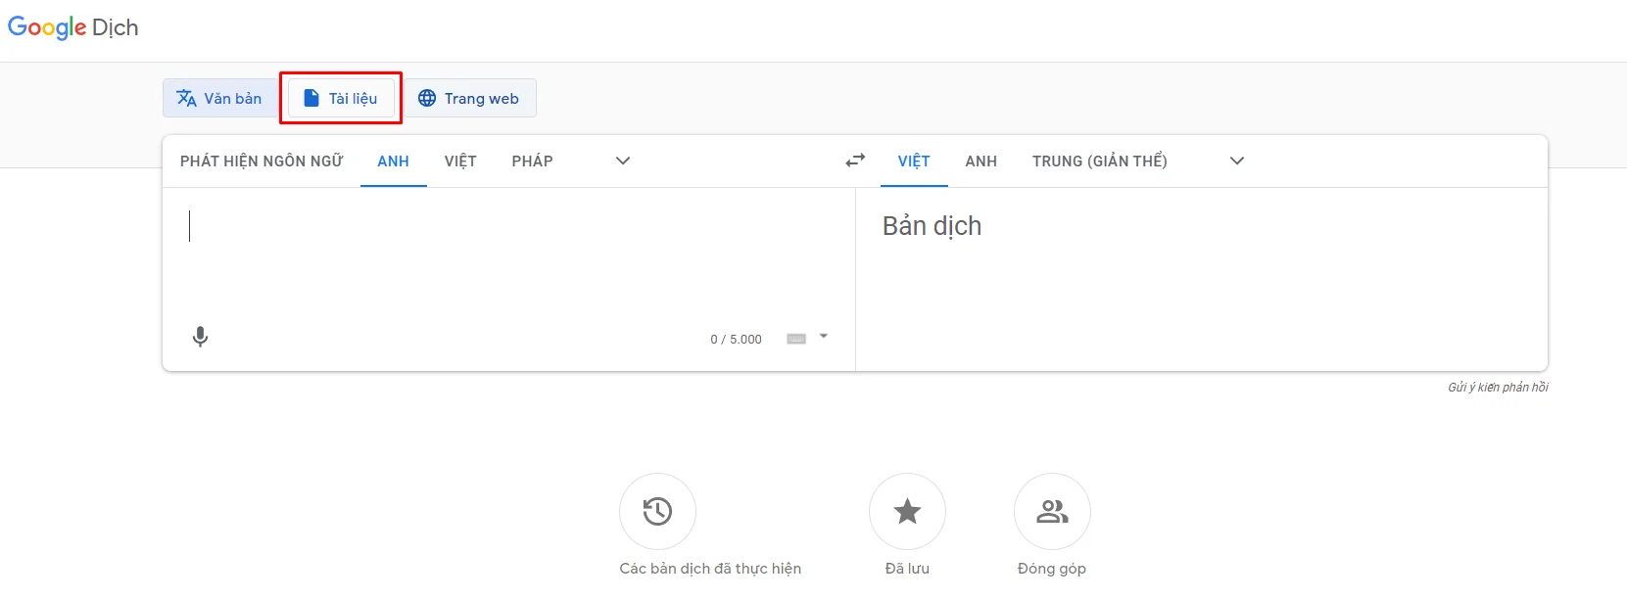The width and height of the screenshot is (1627, 600).
Task: Select PHÁP as source language
Action: tap(532, 162)
